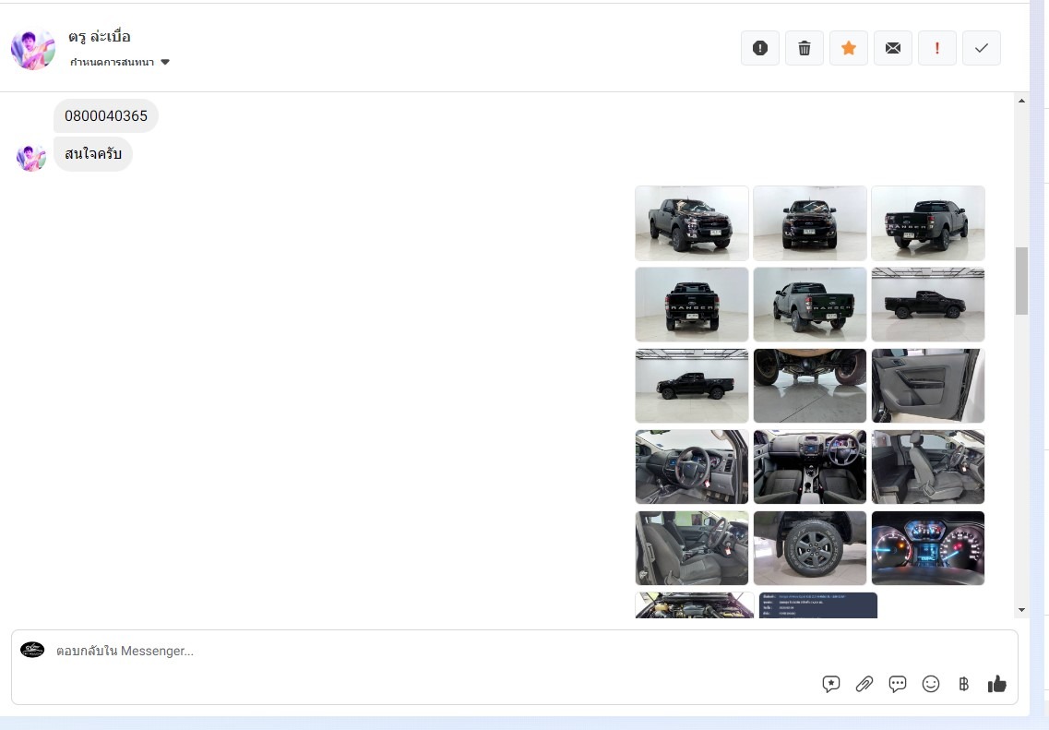Viewport: 1049px width, 730px height.
Task: Open the undercarriage photo thumbnail
Action: pos(809,386)
